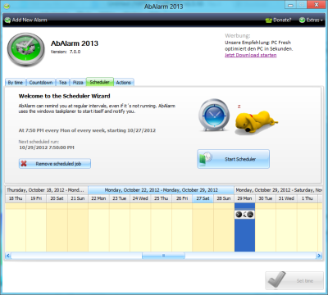Select the 20 Sat day column header
328x295 pixels.
point(57,198)
